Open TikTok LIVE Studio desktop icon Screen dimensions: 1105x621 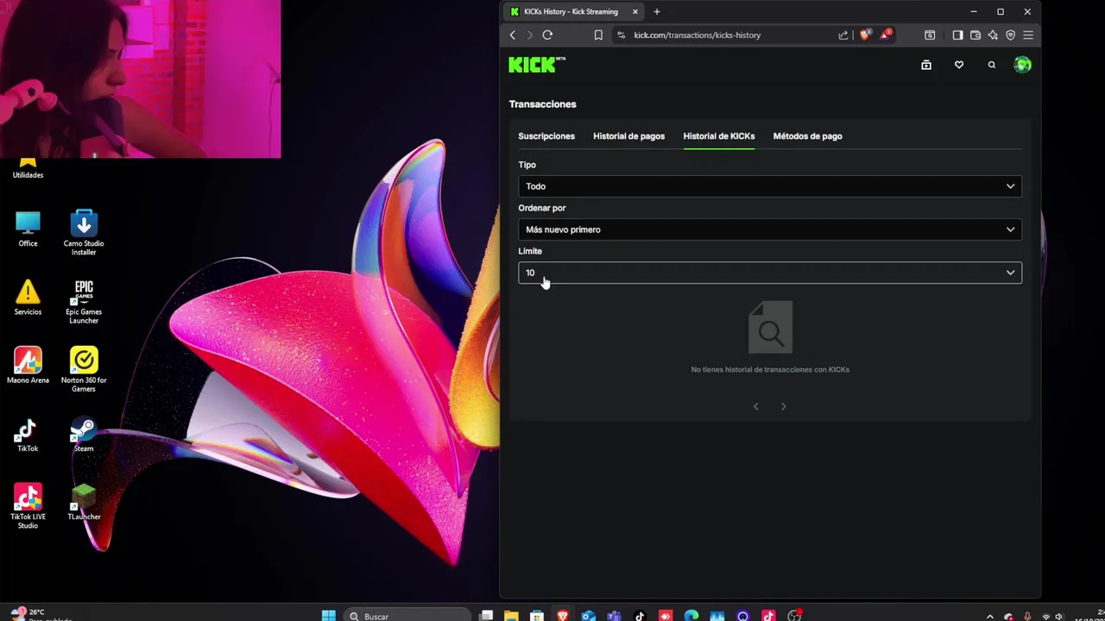[28, 506]
